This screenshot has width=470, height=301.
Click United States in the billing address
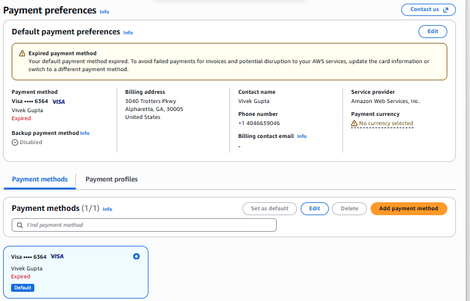tap(143, 117)
